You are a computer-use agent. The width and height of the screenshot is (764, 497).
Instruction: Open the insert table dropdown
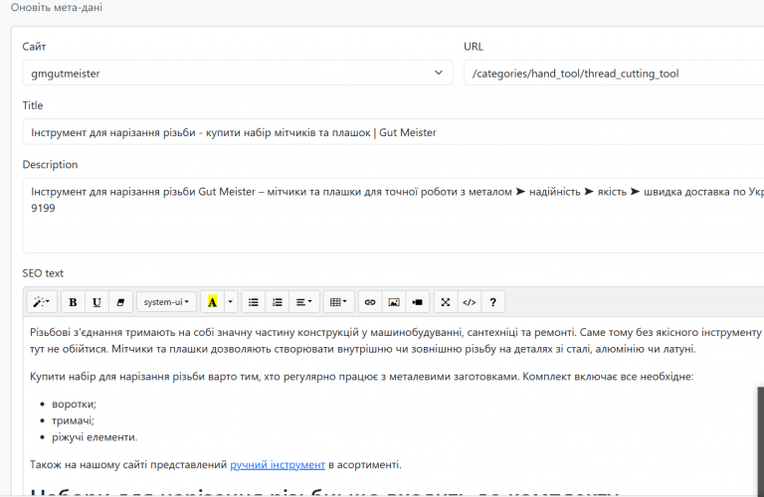(338, 302)
